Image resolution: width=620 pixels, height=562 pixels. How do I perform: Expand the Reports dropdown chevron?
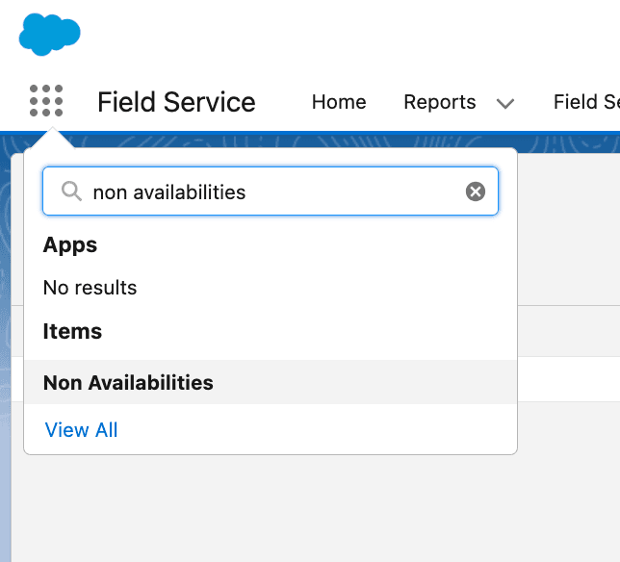[x=505, y=104]
